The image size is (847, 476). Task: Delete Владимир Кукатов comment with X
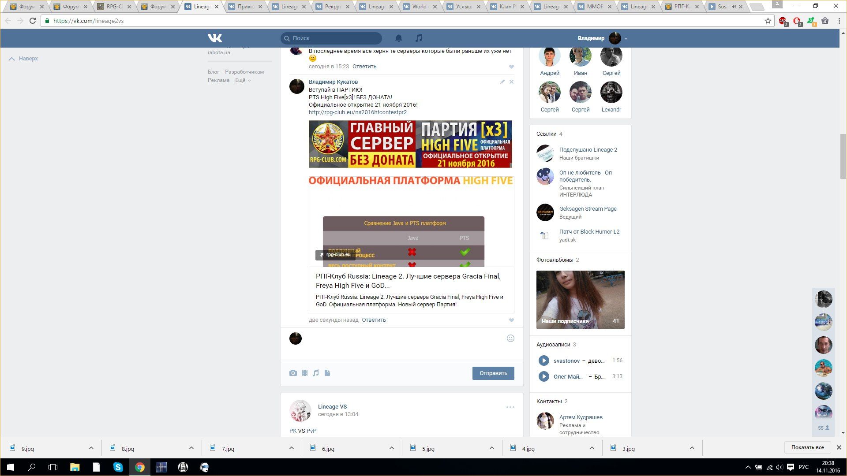pos(511,82)
